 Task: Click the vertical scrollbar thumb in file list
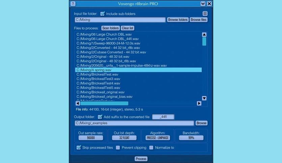[x=204, y=41]
